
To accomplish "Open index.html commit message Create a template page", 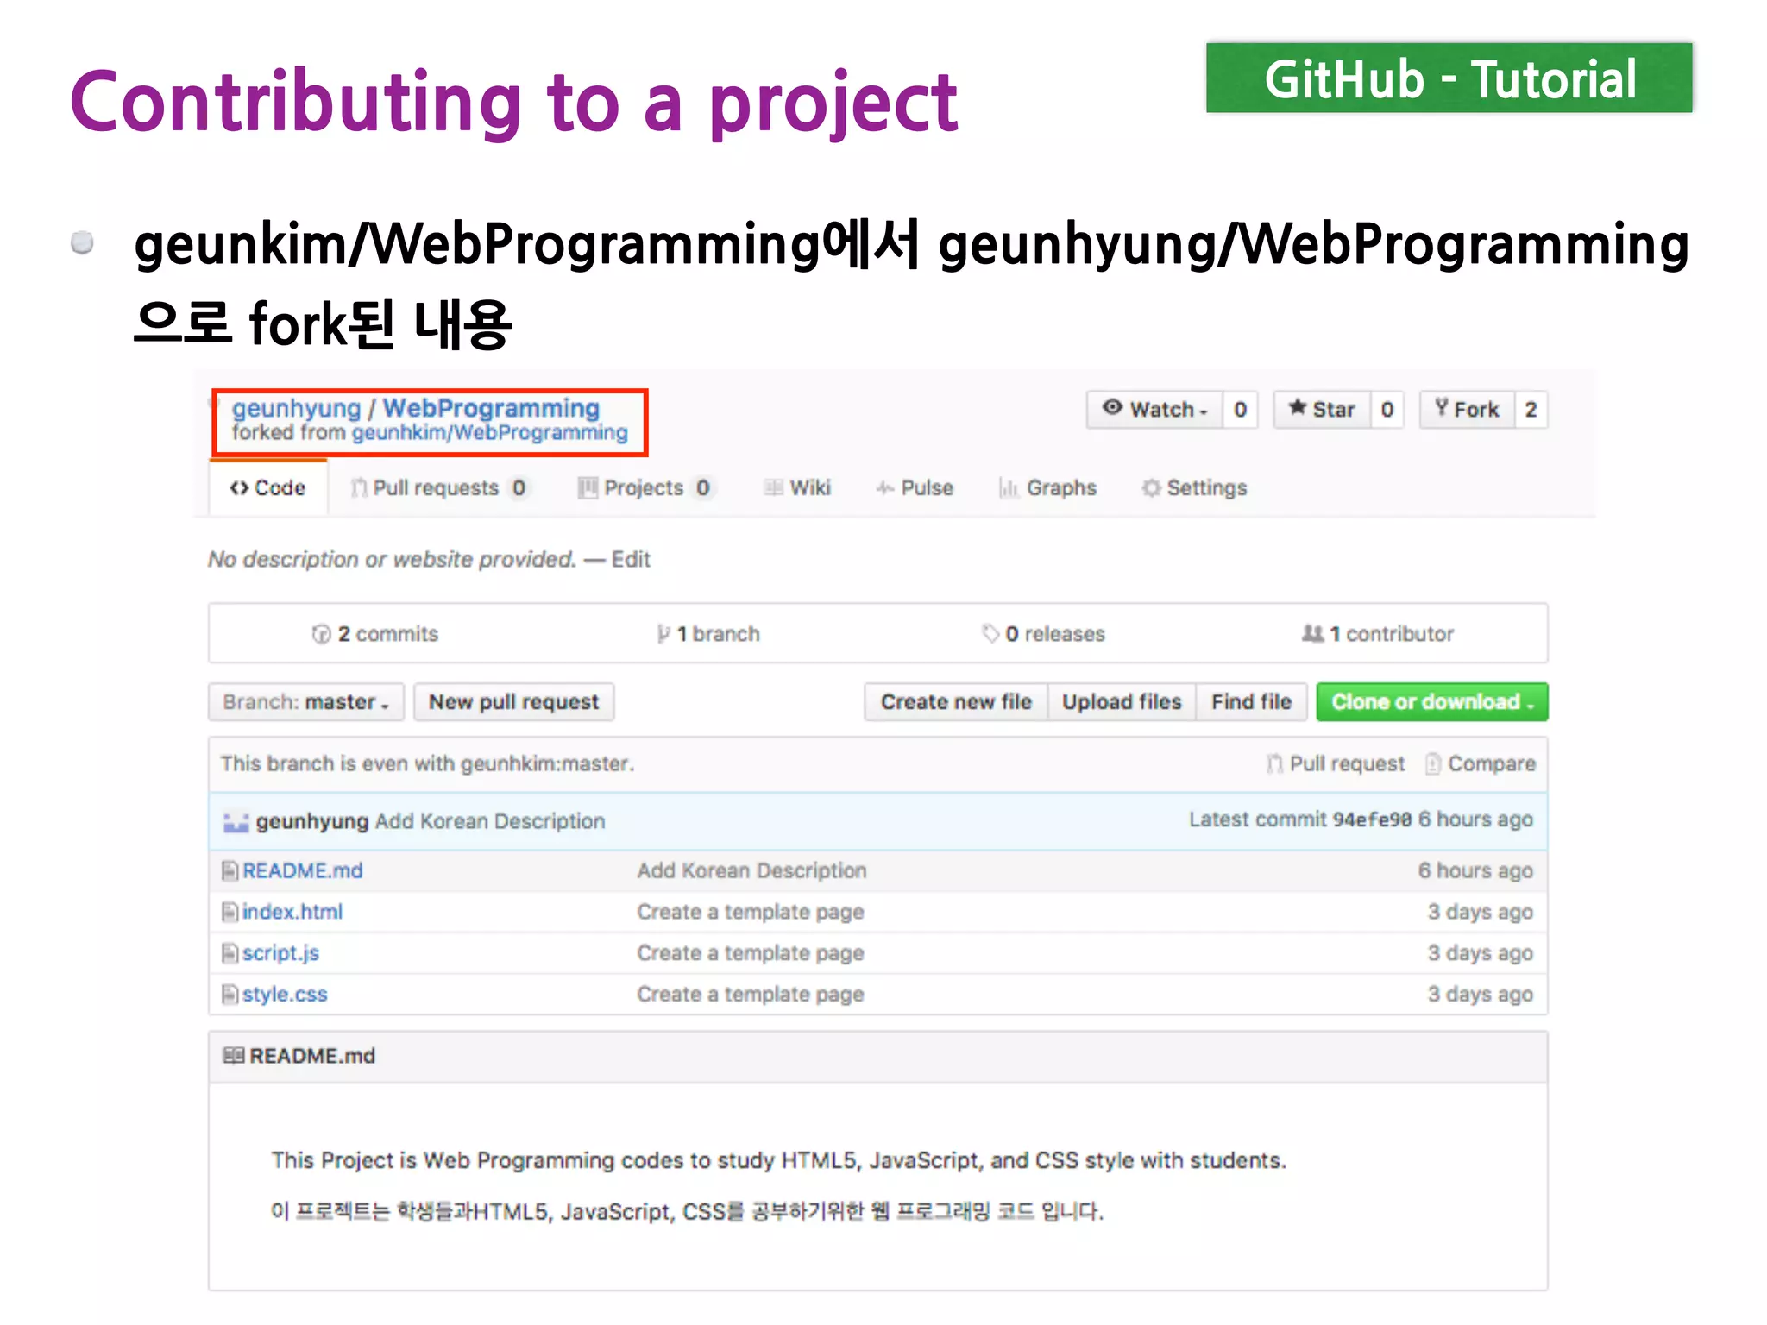I will coord(751,912).
